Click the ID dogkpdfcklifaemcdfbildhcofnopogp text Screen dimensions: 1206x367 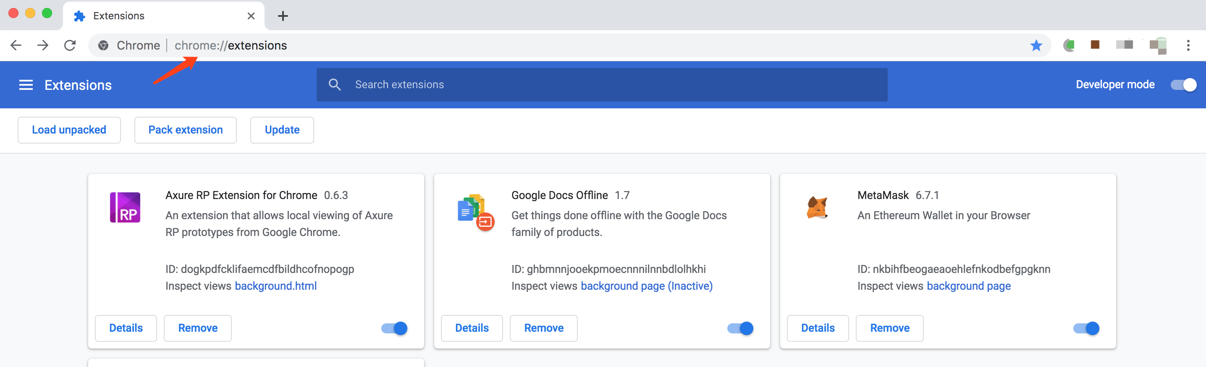pyautogui.click(x=260, y=269)
